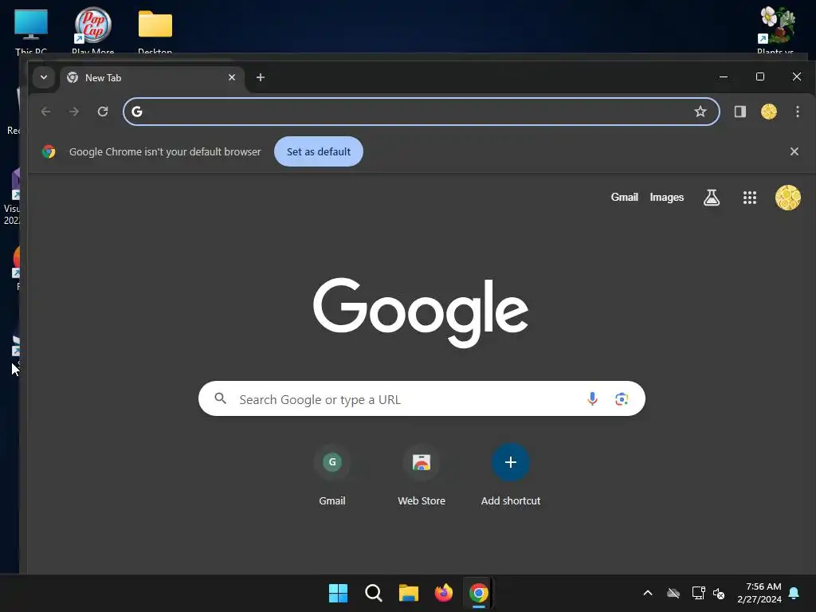Click the Search Google or type a URL box
This screenshot has width=816, height=612.
pyautogui.click(x=422, y=398)
